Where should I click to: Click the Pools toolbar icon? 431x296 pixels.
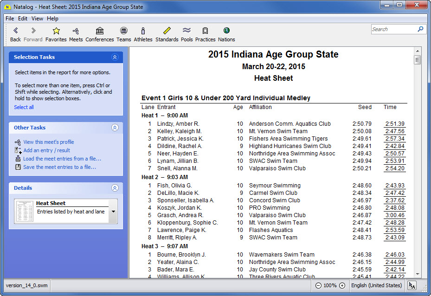187,31
